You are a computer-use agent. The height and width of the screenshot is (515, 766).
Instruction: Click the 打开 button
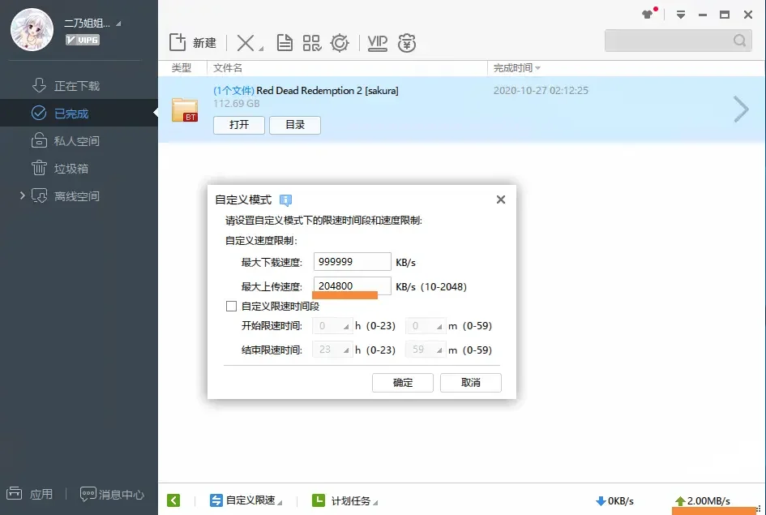[x=239, y=125]
